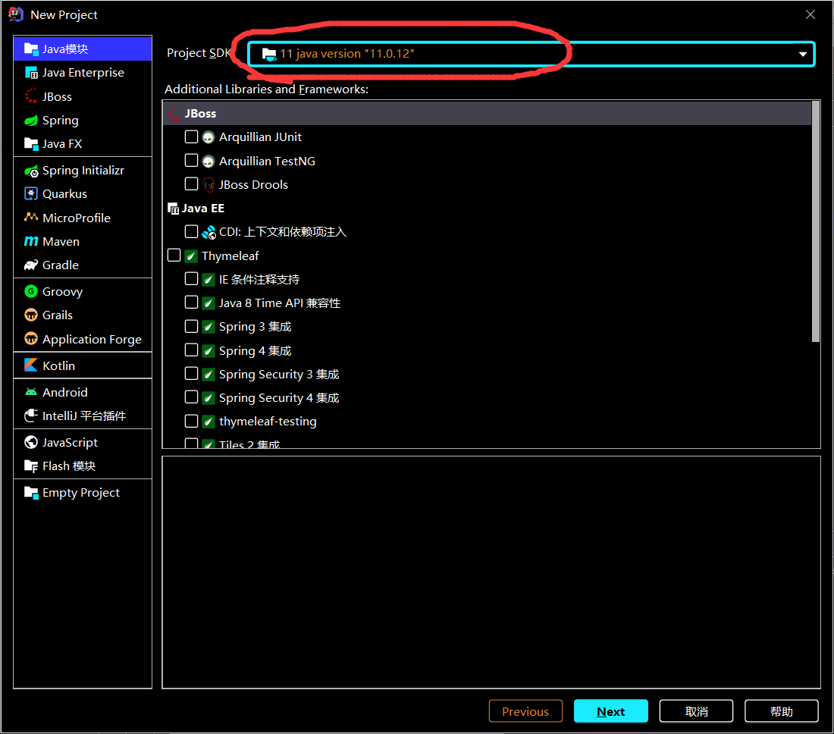Check the CDI 上下文和依赖项注入 checkbox
This screenshot has height=734, width=834.
click(191, 231)
